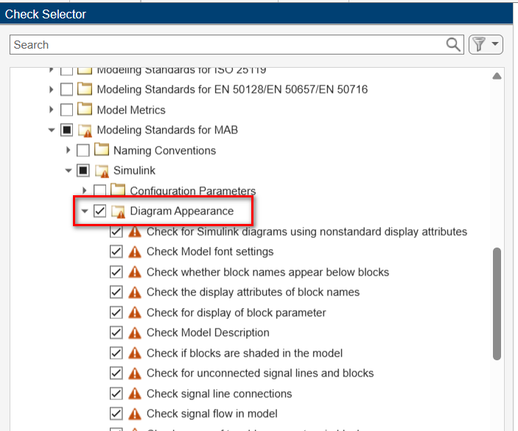518x431 pixels.
Task: Collapse Modeling Standards for MAB node
Action: tap(52, 130)
